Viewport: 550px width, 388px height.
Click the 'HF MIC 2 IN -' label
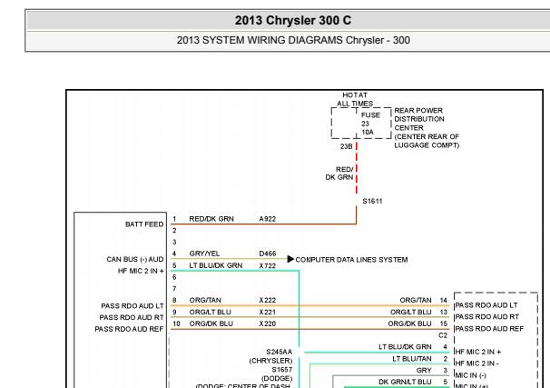476,363
